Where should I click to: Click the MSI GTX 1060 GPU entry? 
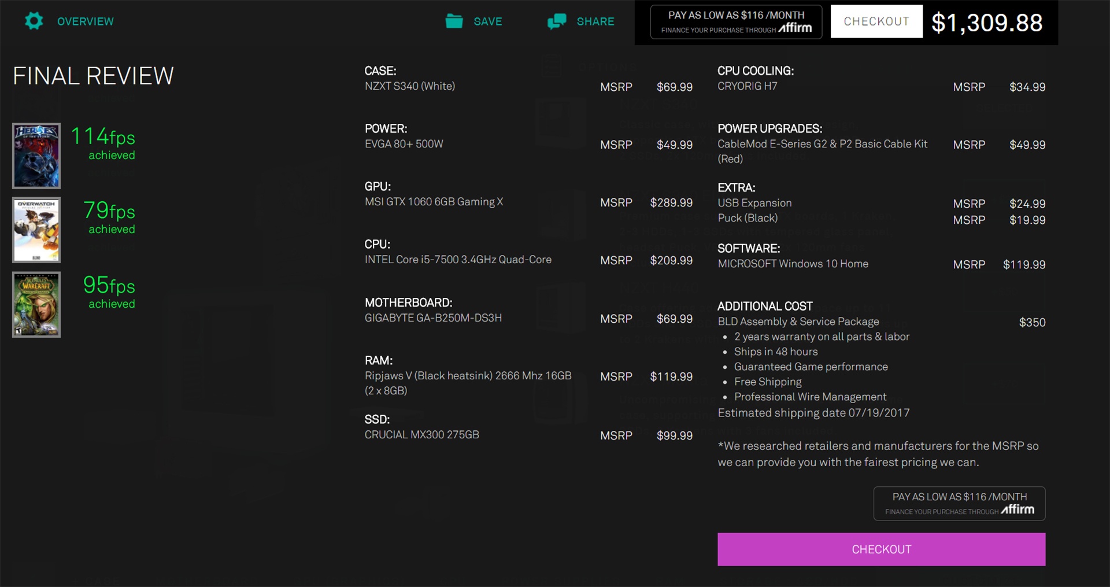(x=434, y=202)
